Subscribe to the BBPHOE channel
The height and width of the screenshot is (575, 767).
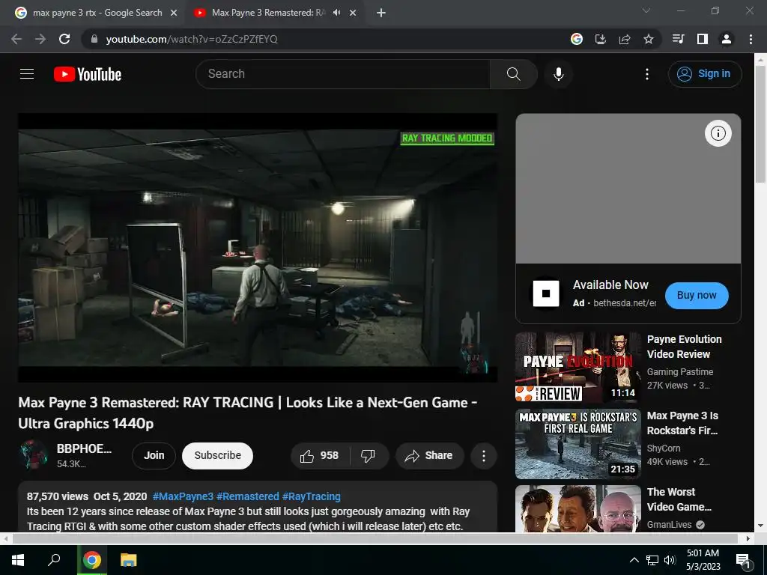coord(217,456)
